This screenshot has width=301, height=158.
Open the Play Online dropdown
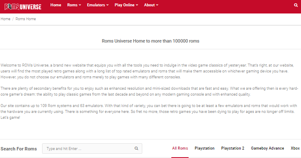click(126, 5)
